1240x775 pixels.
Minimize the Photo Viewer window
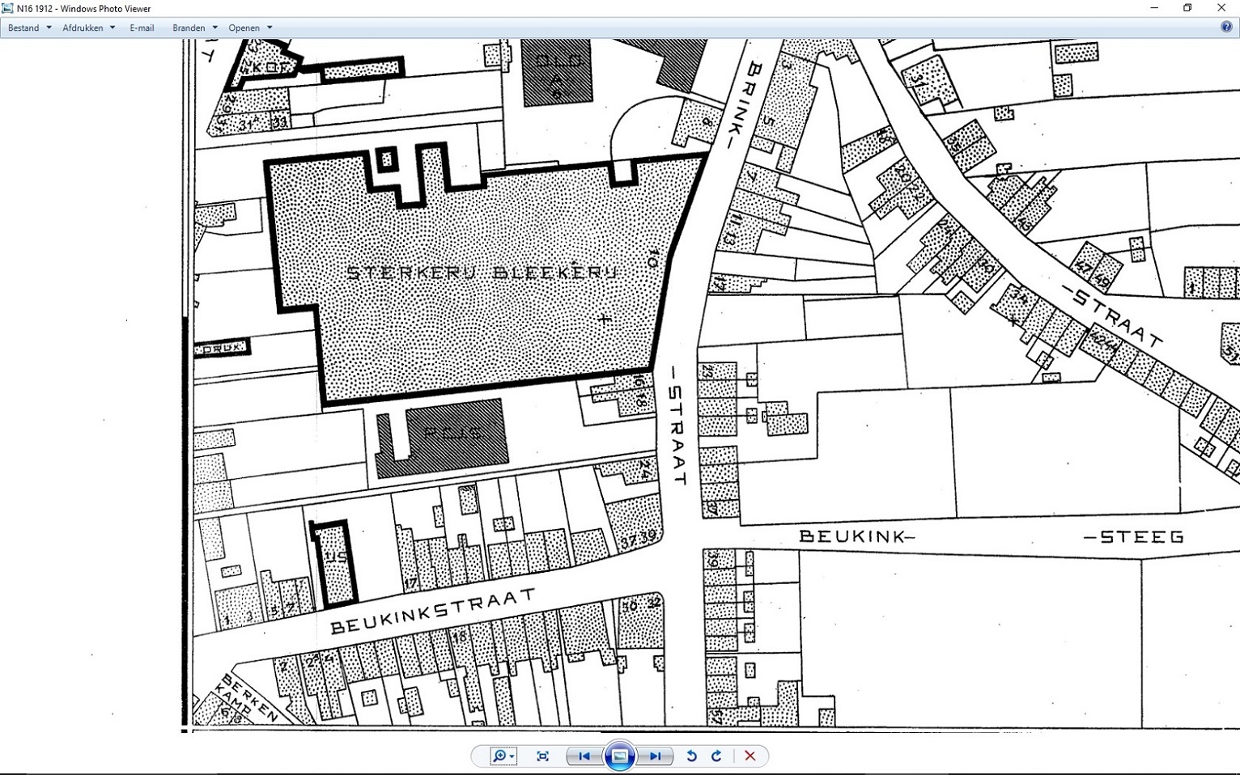(1153, 8)
